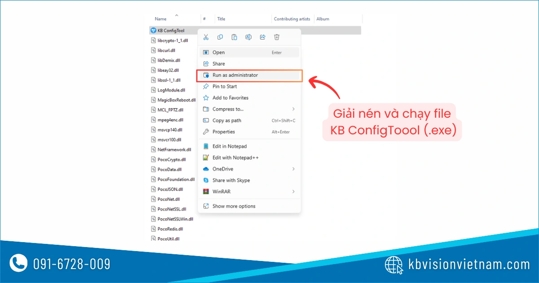Image resolution: width=539 pixels, height=283 pixels.
Task: Expand the Compress to submenu arrow
Action: click(x=293, y=109)
